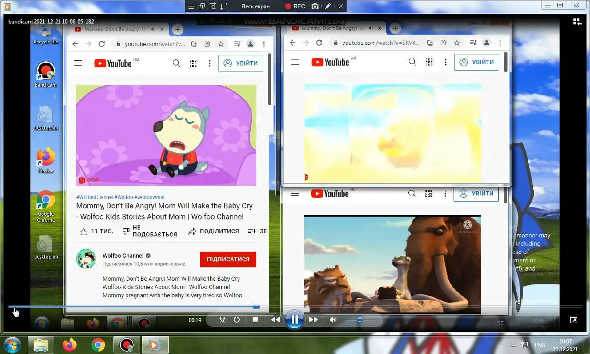Viewport: 590px width, 354px height.
Task: Open YouTube guide menu in left window
Action: [78, 63]
